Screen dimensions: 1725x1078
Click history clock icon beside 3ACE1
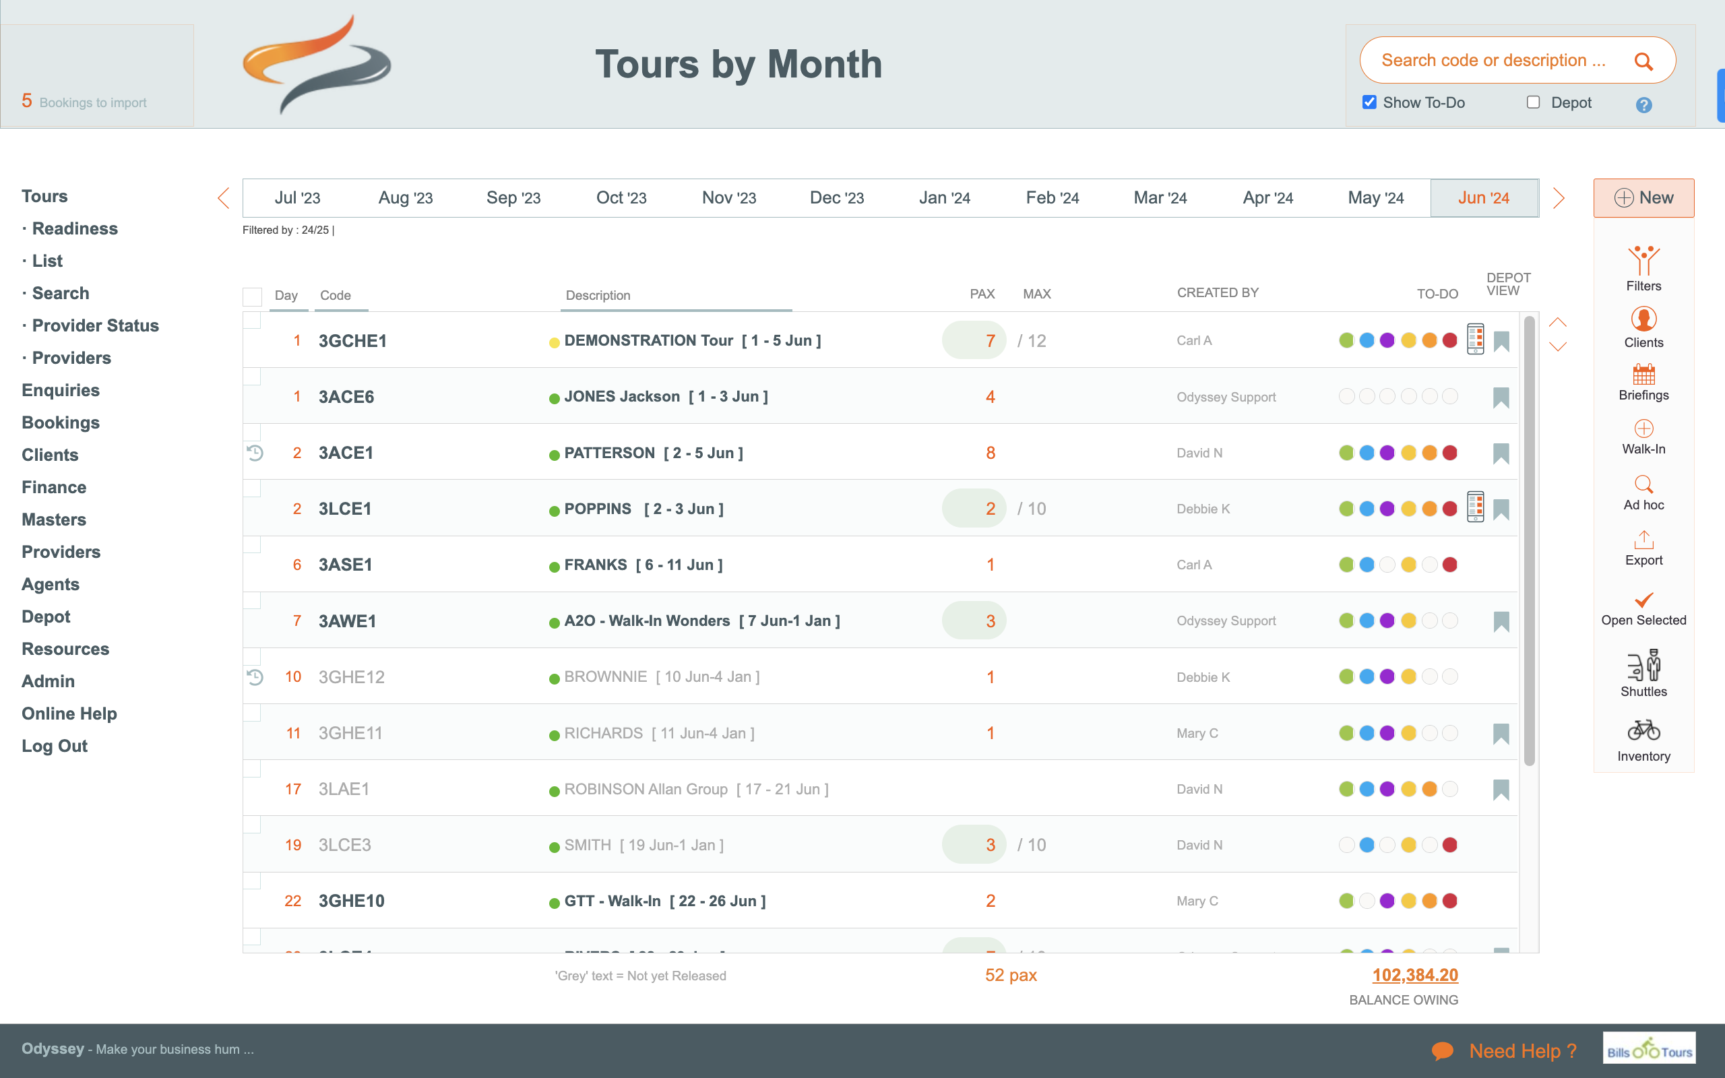tap(255, 453)
